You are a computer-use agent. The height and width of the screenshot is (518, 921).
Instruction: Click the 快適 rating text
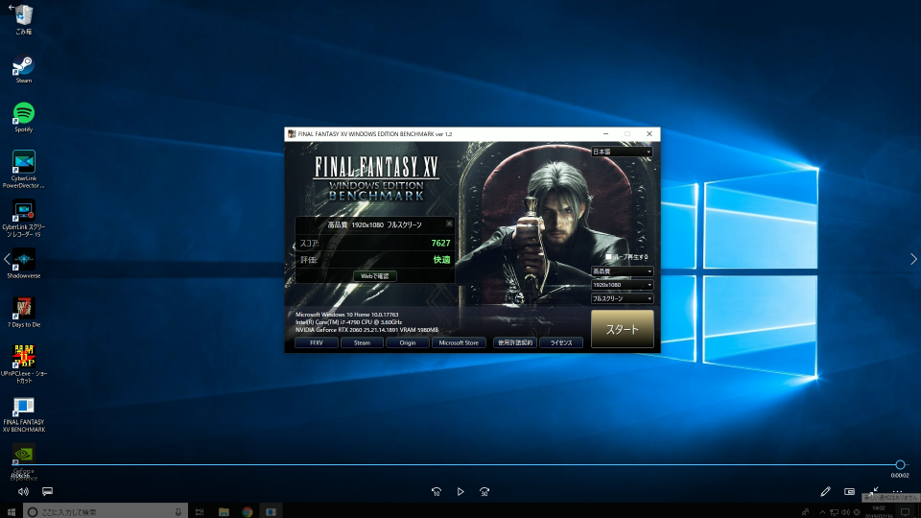(441, 260)
